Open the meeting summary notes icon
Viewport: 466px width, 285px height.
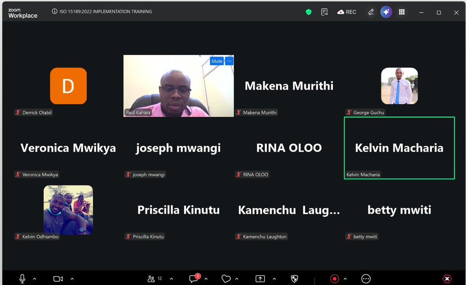click(x=324, y=12)
